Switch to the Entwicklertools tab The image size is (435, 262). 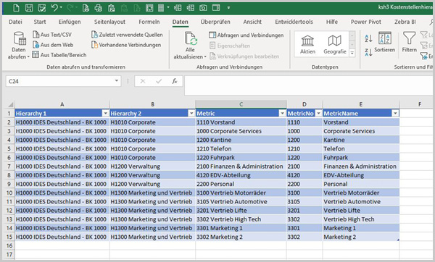tap(294, 22)
